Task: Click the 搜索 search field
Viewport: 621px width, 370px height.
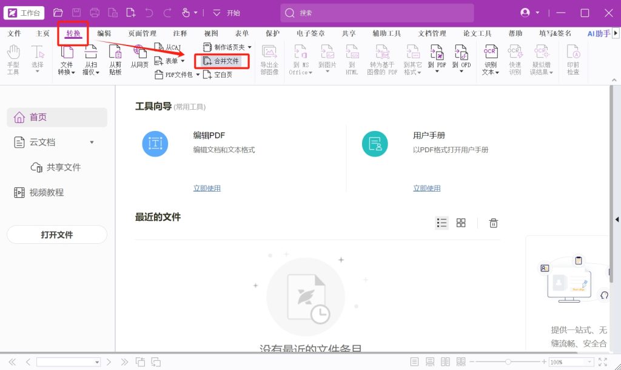Action: (x=376, y=13)
